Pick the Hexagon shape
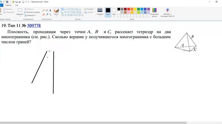This screenshot has height=124, width=222. (71, 12)
